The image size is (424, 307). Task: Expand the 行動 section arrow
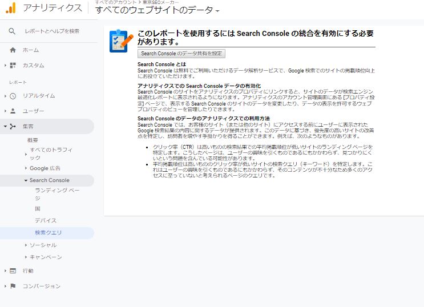click(5, 270)
